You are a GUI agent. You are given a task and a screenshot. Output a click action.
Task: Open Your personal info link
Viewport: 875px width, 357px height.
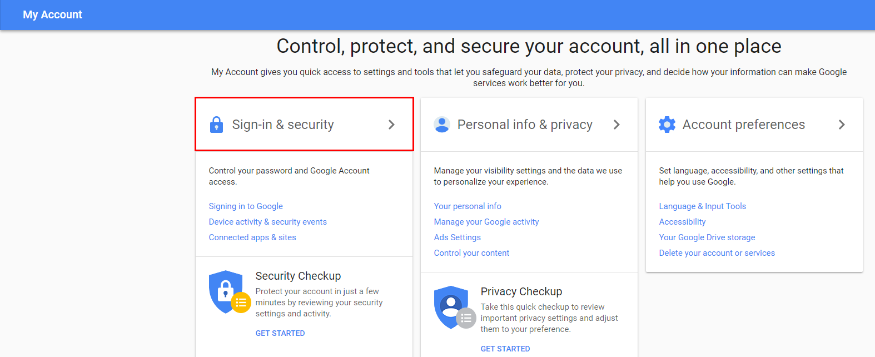pos(468,206)
